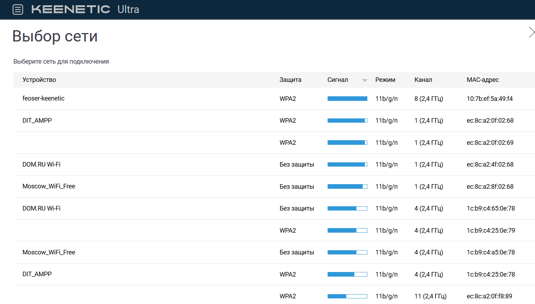Screen dimensions: 535x304
Task: Select DIT_AMPP network on channel 1
Action: (274, 121)
